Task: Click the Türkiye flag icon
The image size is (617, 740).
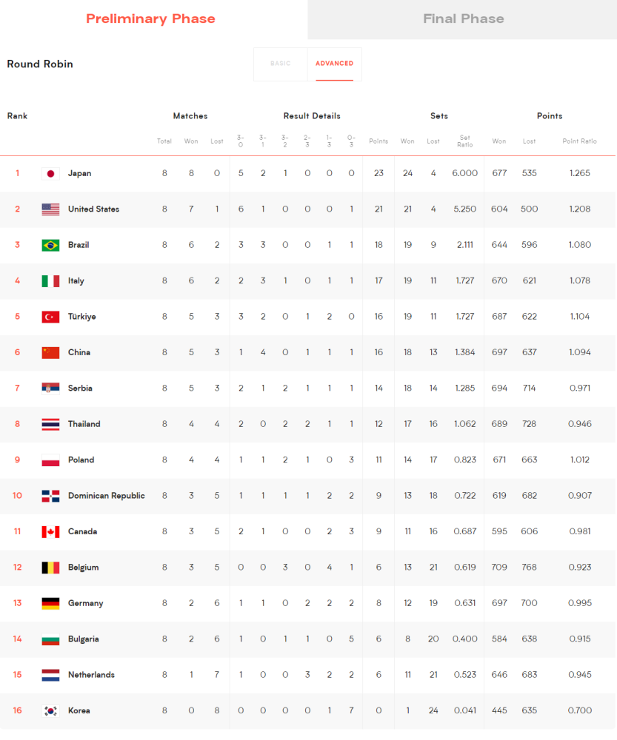Action: (50, 317)
